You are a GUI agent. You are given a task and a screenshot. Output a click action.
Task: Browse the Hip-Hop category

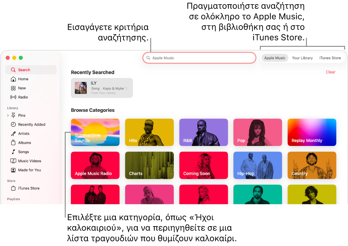(x=258, y=165)
